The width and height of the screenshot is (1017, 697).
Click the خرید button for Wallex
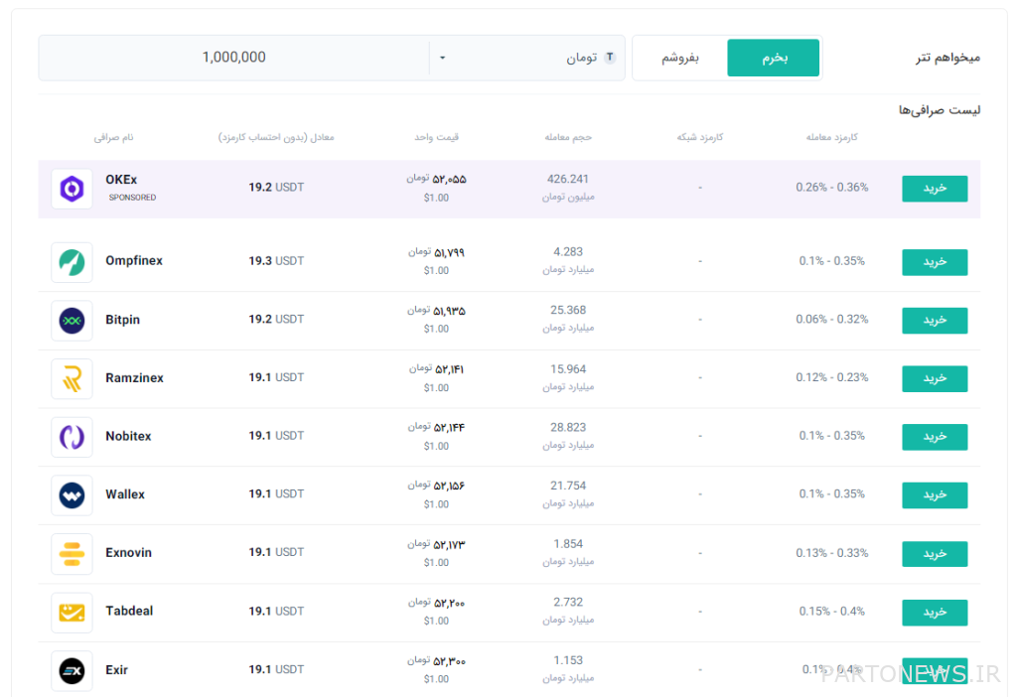point(935,495)
